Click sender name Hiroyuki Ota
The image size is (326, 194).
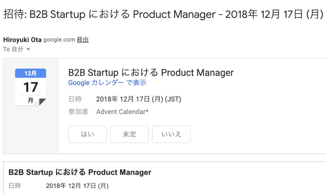[22, 40]
